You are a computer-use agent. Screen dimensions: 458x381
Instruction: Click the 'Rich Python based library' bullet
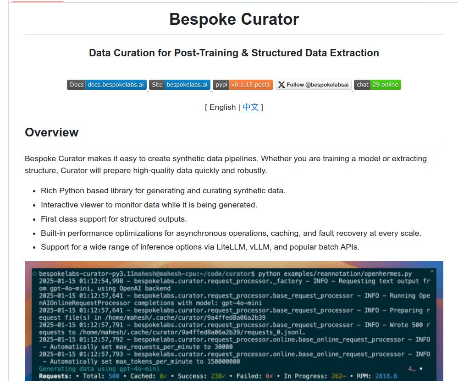[163, 191]
